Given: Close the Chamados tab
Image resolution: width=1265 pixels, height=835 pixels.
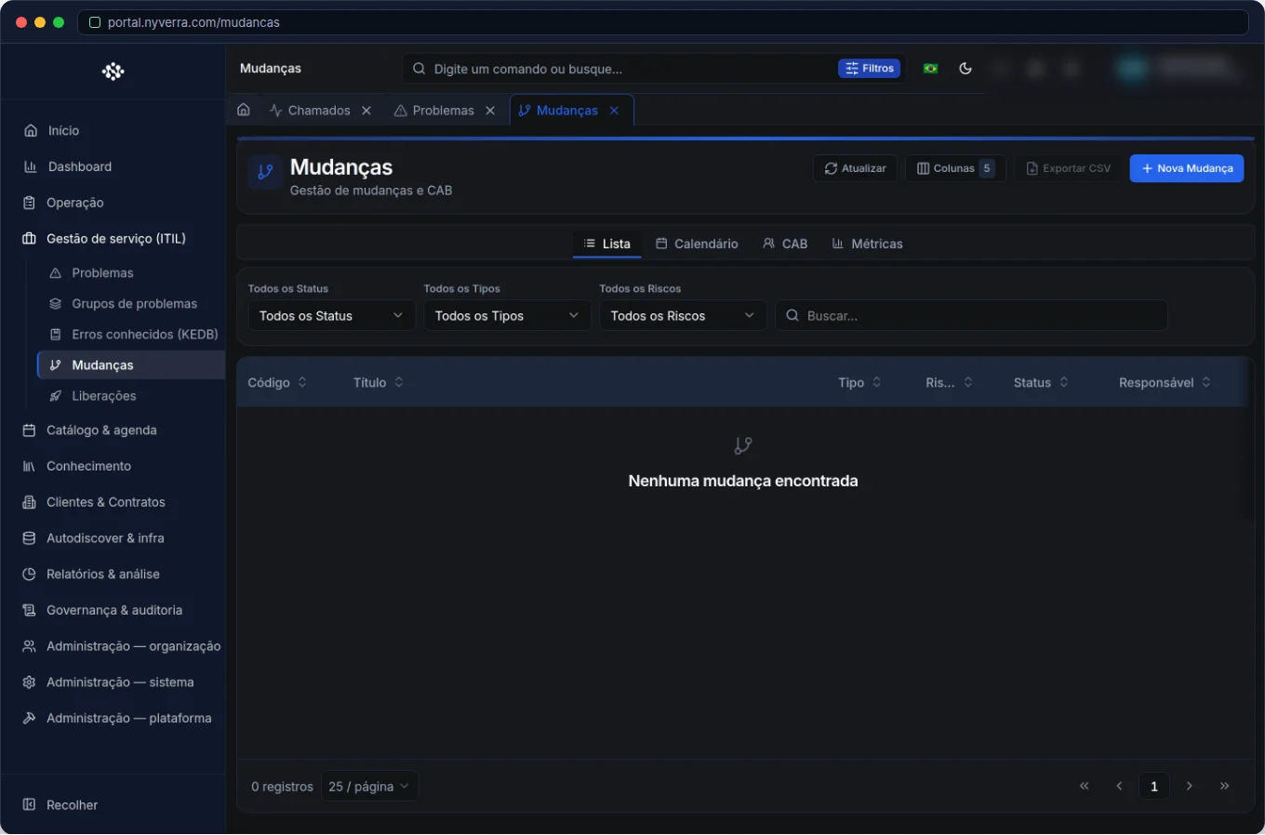Looking at the screenshot, I should (x=366, y=111).
